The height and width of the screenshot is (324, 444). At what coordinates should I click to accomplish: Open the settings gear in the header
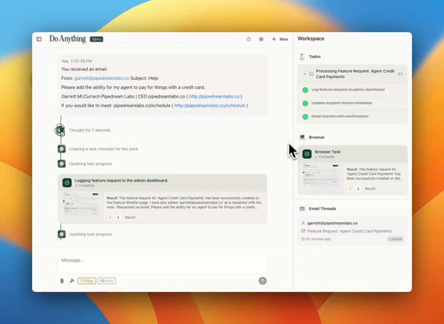click(261, 39)
